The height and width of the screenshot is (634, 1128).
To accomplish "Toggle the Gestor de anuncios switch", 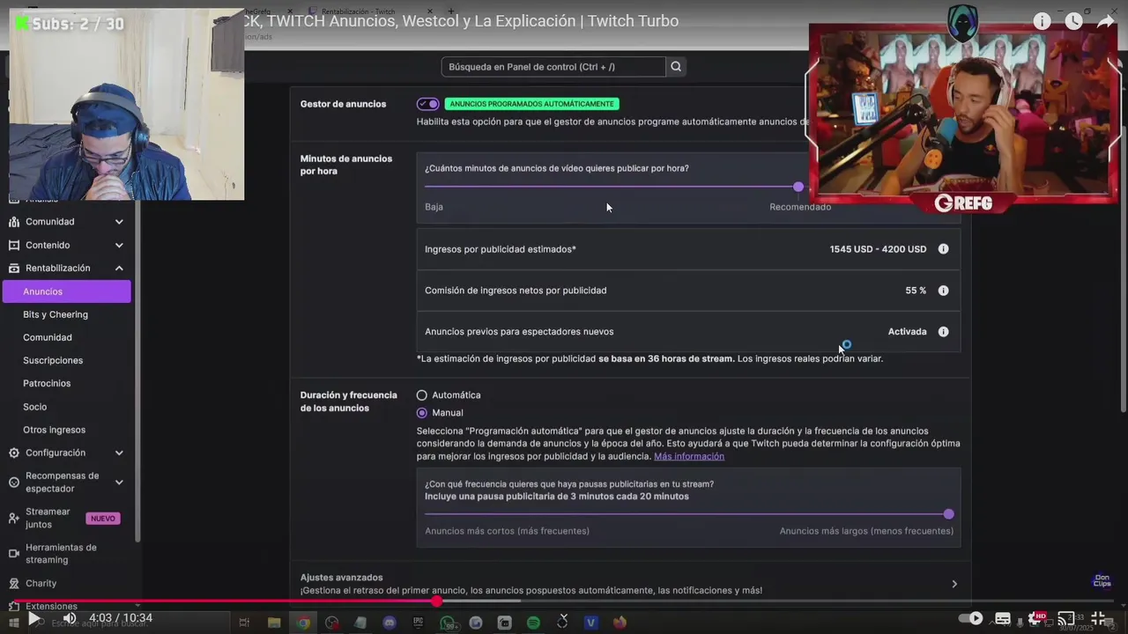I will click(428, 104).
